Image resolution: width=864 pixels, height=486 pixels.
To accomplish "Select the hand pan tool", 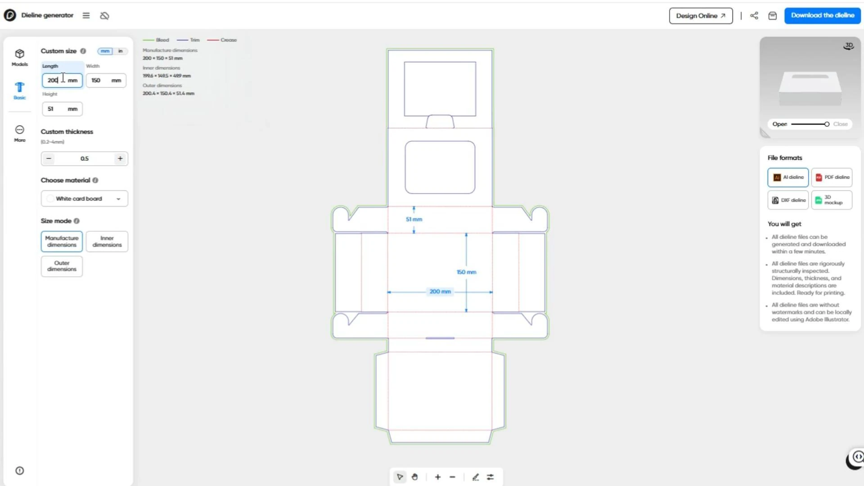I will tap(414, 477).
